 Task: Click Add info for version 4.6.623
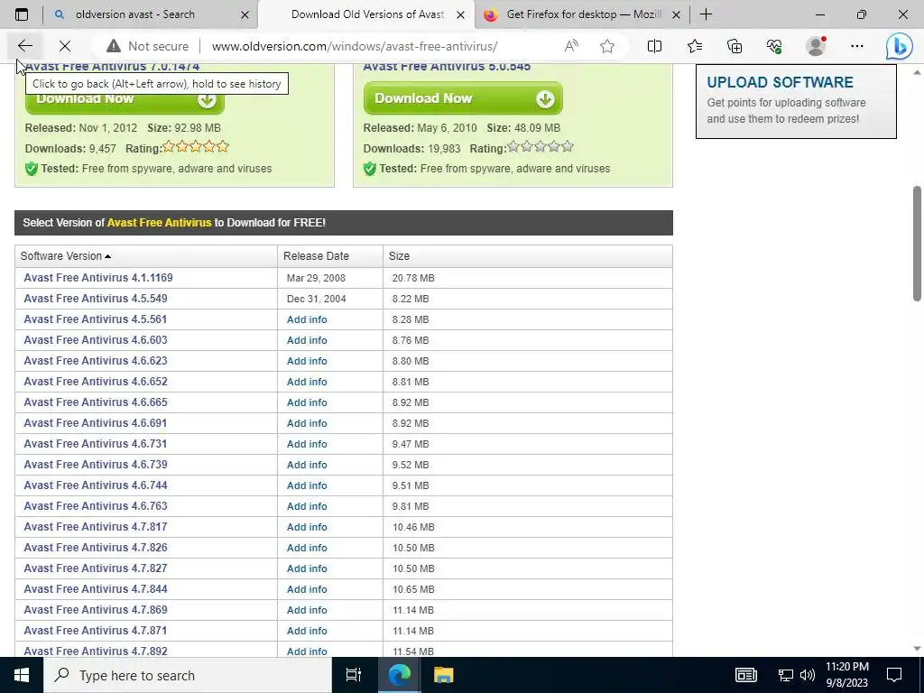[x=307, y=361]
